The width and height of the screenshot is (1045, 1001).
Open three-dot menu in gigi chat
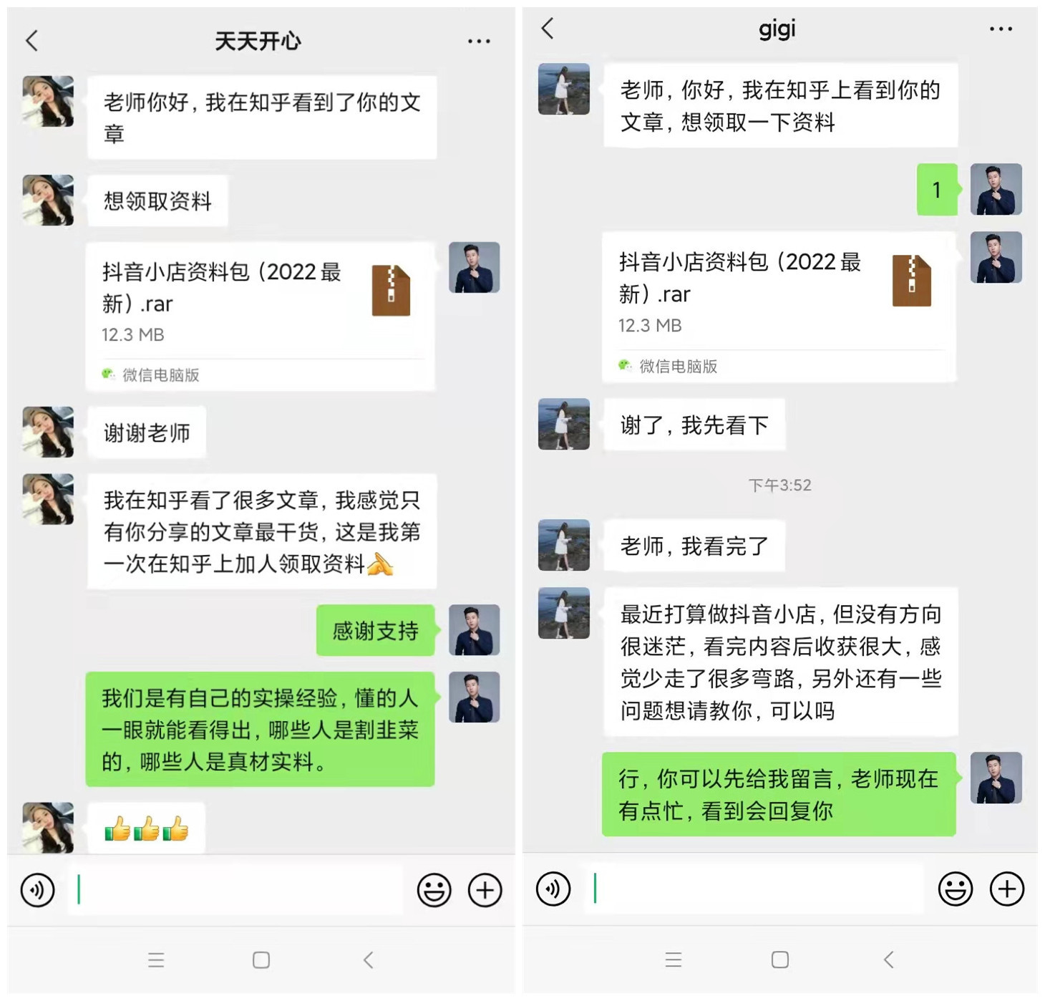[1001, 29]
